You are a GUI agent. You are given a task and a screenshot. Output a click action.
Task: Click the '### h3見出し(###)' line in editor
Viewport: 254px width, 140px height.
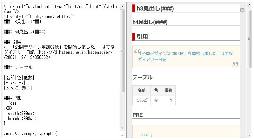22,22
